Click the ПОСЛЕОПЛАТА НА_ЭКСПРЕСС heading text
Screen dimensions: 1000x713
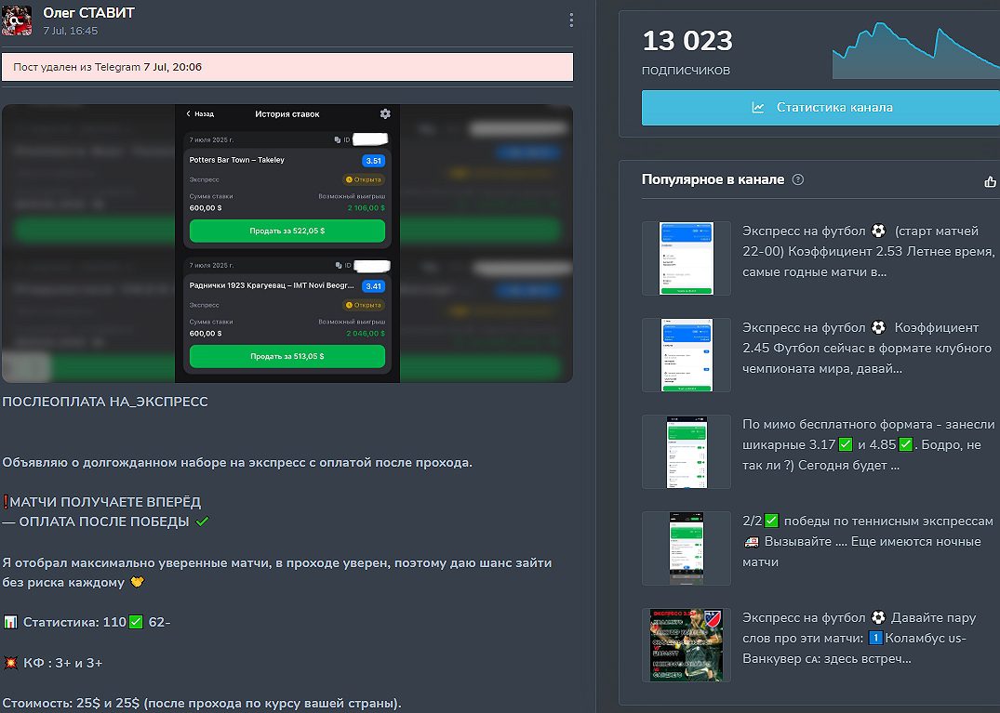point(105,402)
